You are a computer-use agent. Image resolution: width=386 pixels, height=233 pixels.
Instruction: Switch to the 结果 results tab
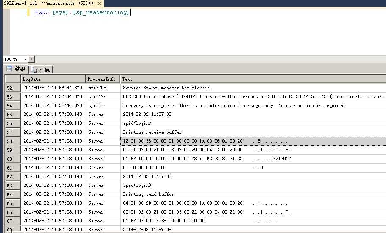coord(16,69)
